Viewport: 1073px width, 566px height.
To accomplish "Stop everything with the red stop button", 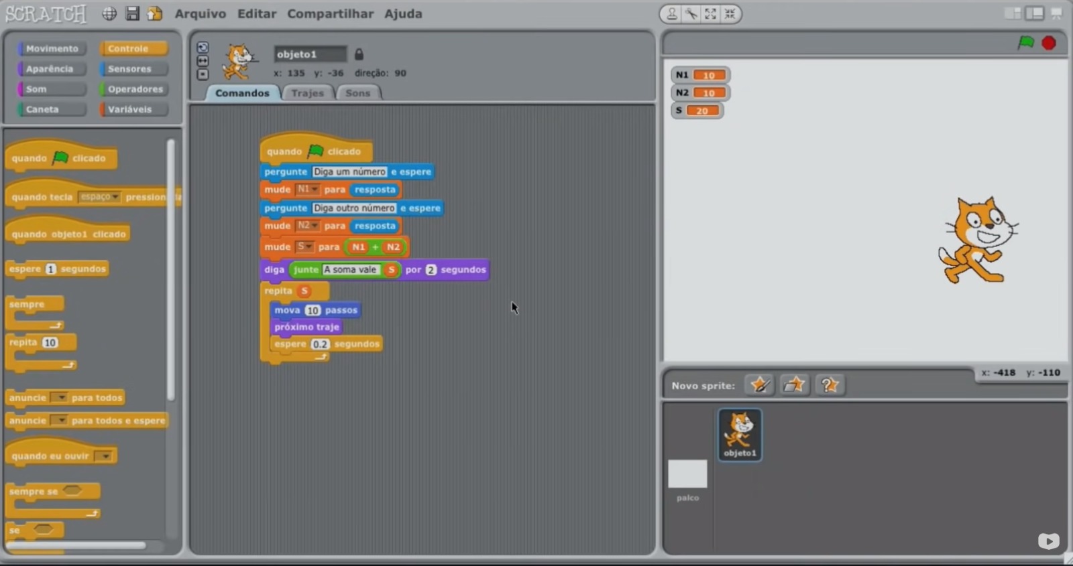I will [x=1049, y=43].
